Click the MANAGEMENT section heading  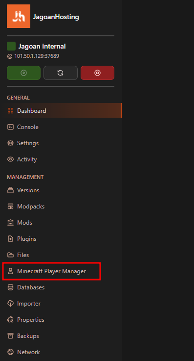click(x=25, y=177)
